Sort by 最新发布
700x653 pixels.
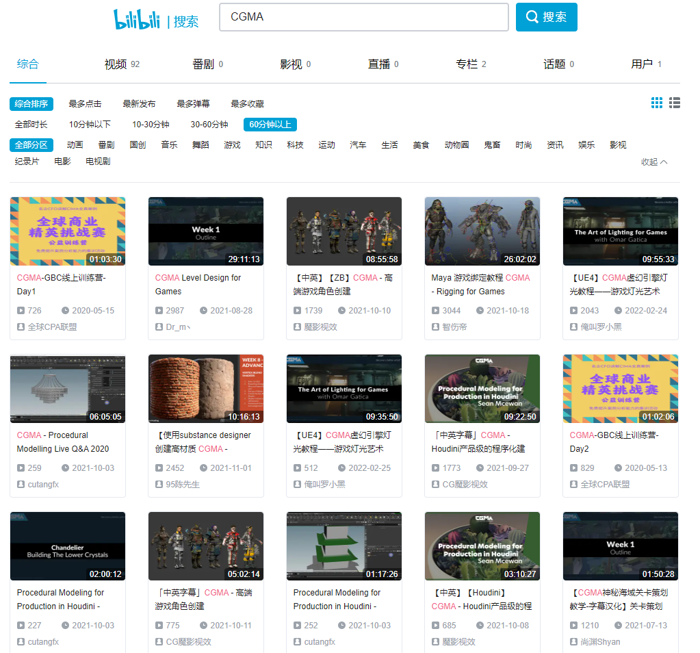140,103
